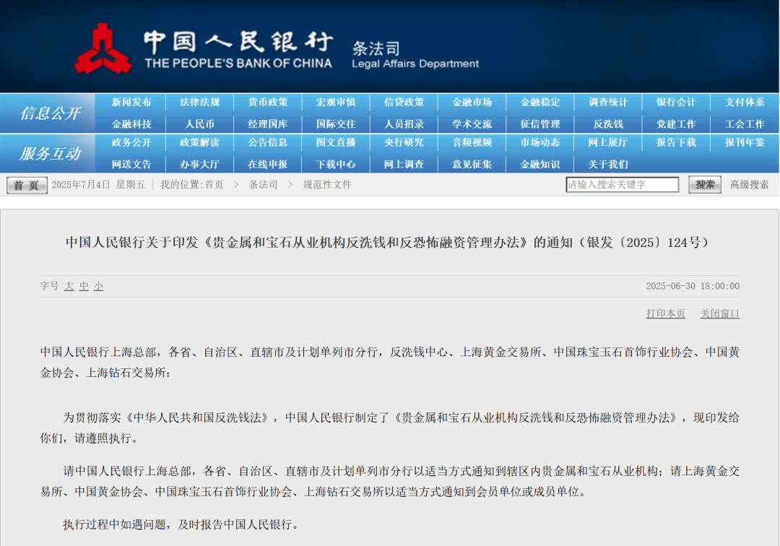Set font size to 大

(69, 287)
